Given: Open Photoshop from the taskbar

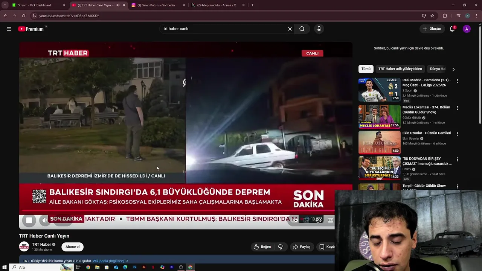Looking at the screenshot, I should pyautogui.click(x=134, y=267).
